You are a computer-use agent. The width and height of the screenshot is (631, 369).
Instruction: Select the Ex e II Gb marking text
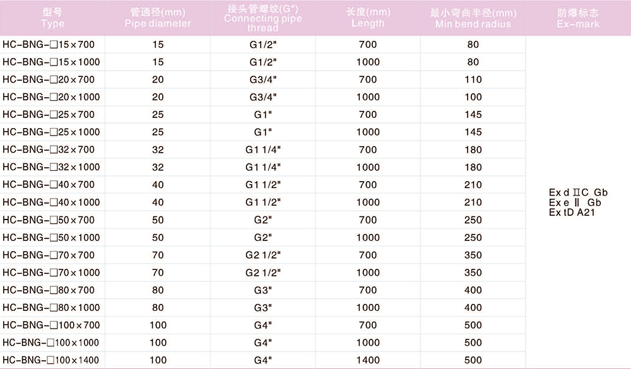point(575,202)
